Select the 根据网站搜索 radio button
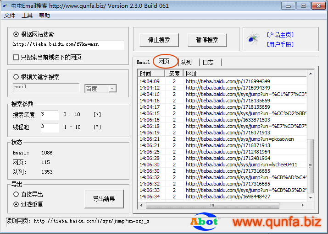Image resolution: width=328 pixels, height=234 pixels. point(16,34)
